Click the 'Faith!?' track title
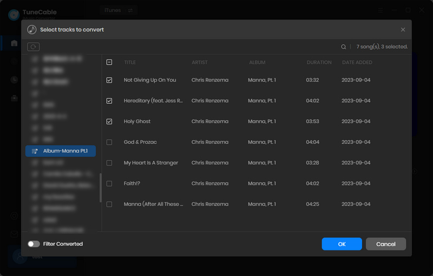Image resolution: width=433 pixels, height=276 pixels. tap(132, 183)
